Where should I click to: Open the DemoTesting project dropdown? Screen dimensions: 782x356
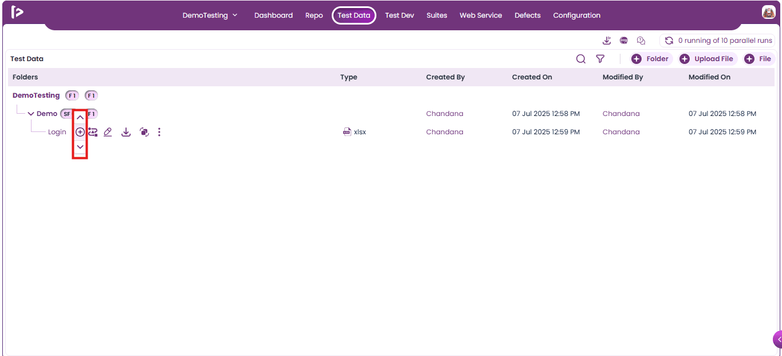click(210, 15)
